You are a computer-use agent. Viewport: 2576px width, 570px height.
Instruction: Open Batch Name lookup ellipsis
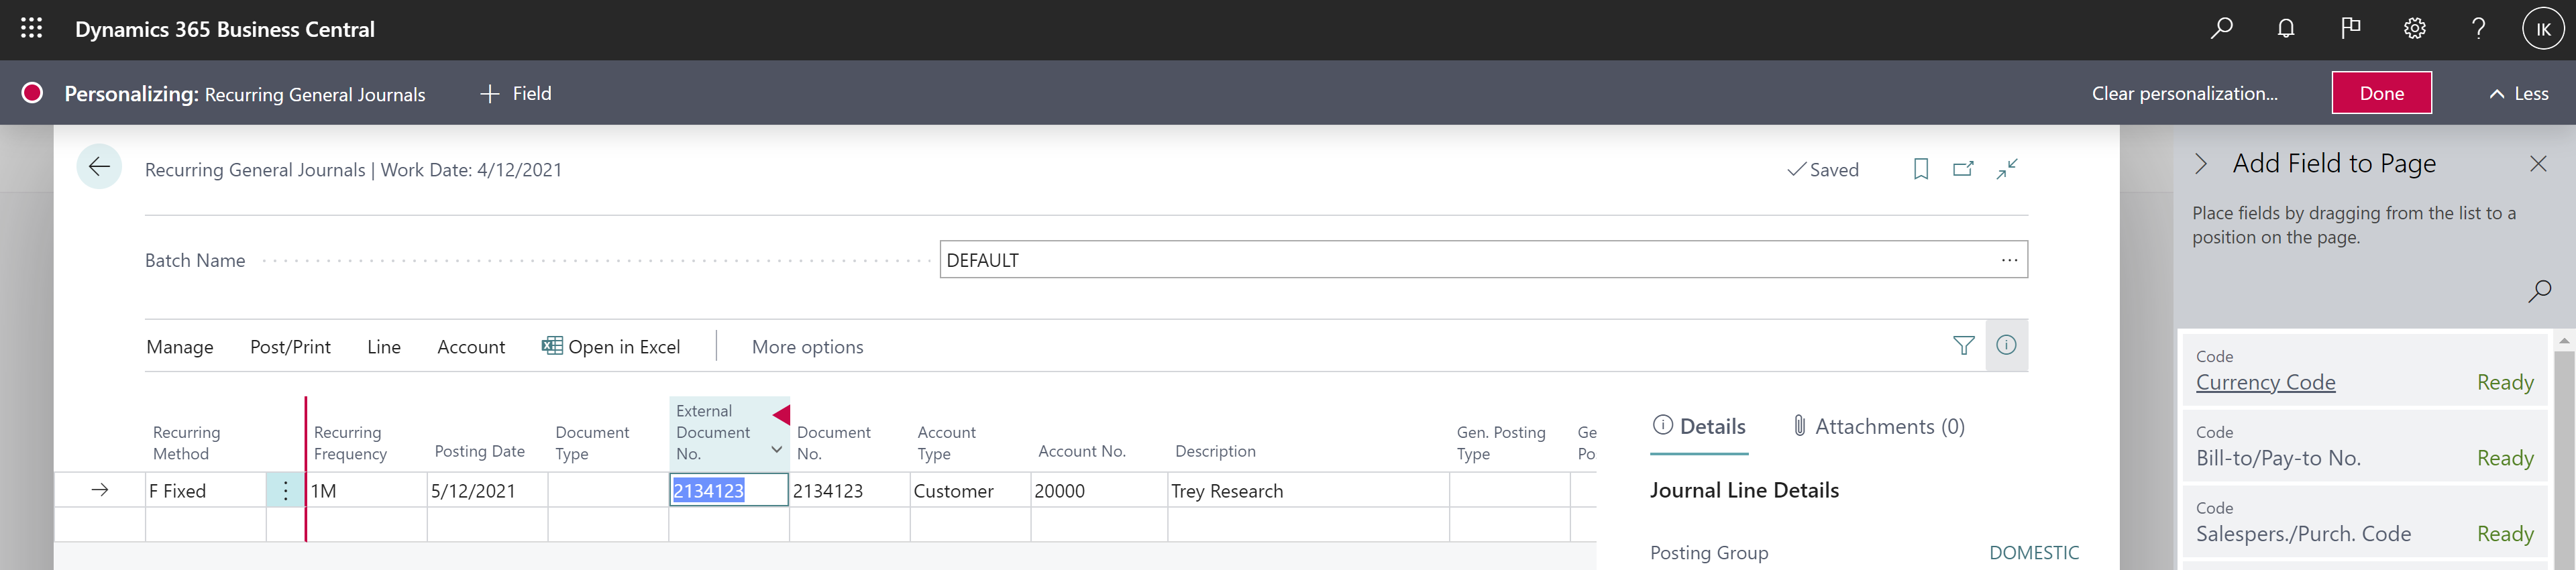pos(2009,260)
